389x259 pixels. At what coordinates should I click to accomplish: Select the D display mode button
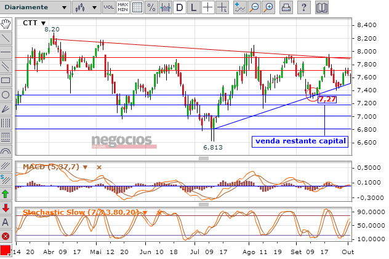[x=179, y=7]
